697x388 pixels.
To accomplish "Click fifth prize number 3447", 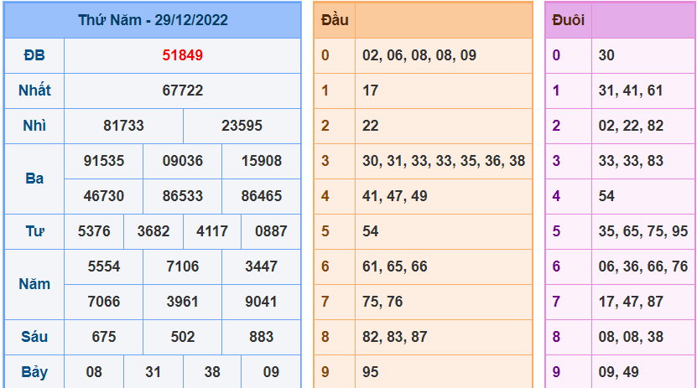I will [262, 266].
